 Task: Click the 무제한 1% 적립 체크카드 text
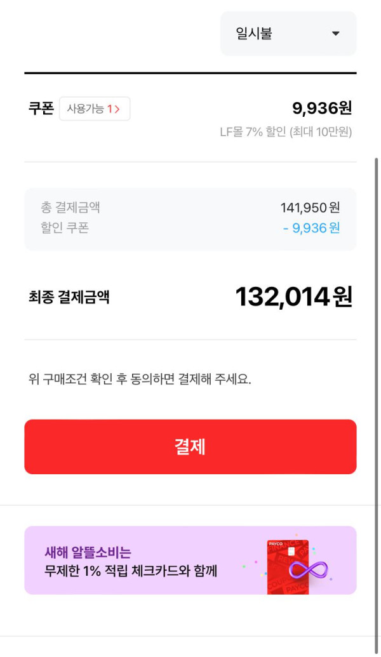(131, 571)
